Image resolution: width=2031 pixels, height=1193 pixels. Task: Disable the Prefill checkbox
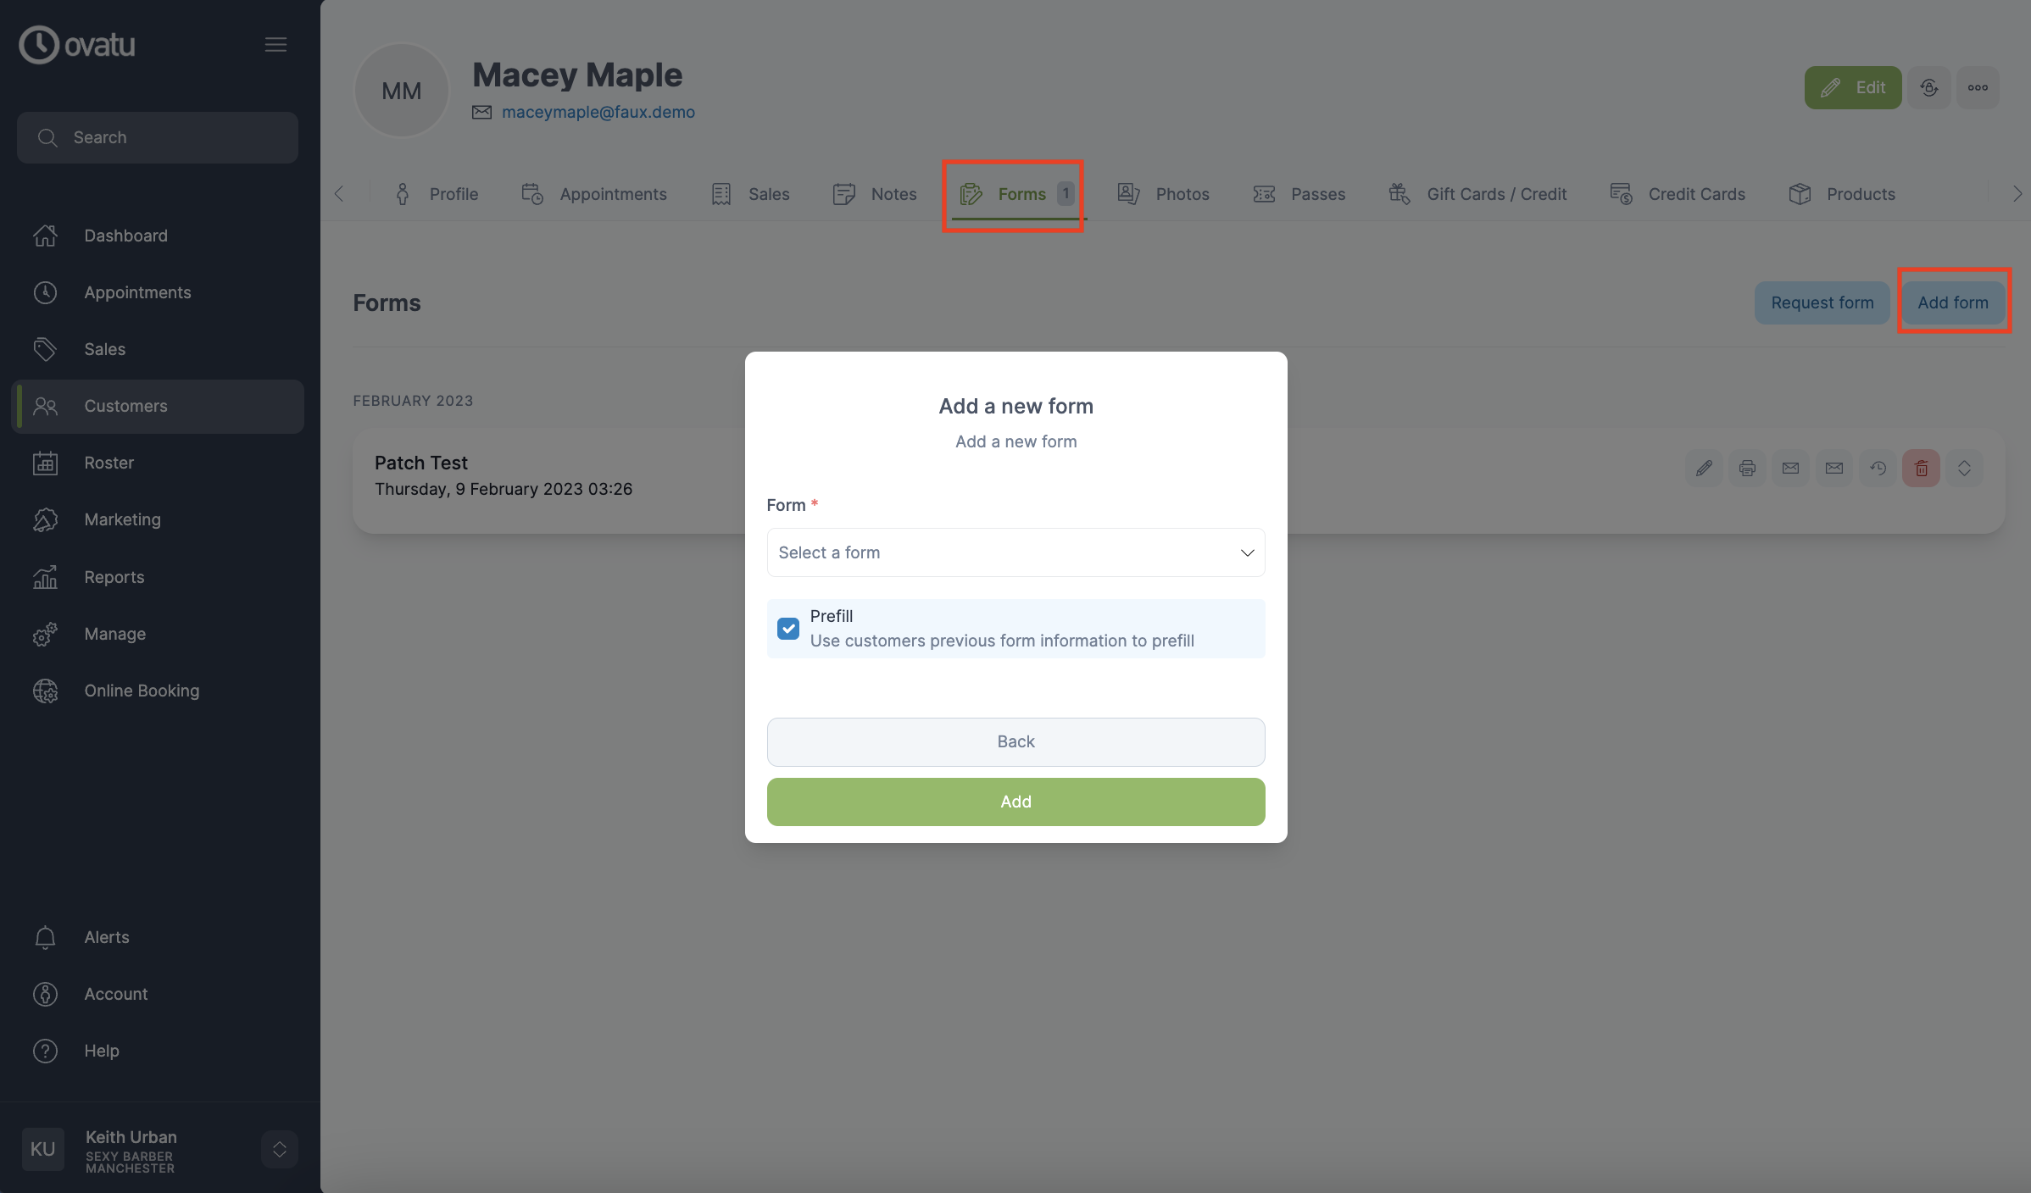click(787, 628)
